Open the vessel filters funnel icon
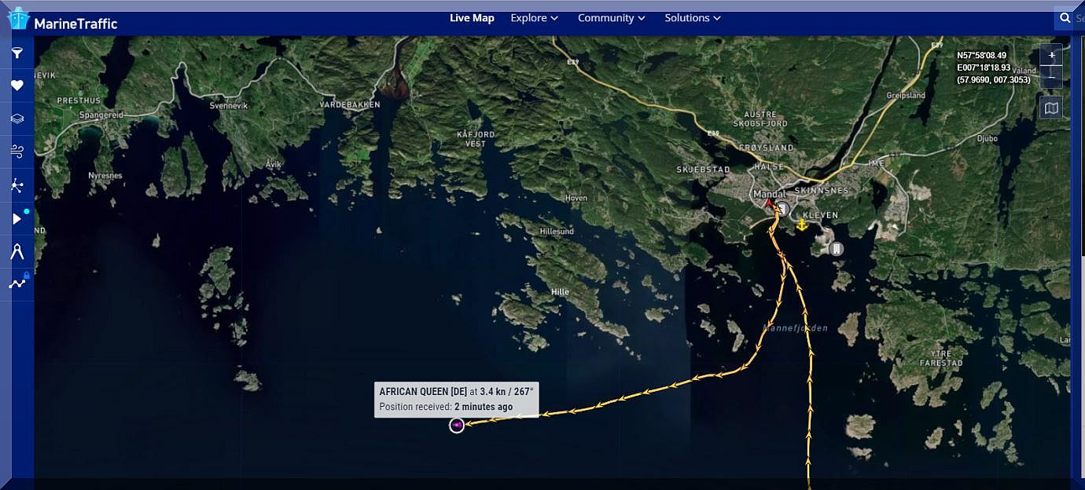1085x490 pixels. click(17, 53)
